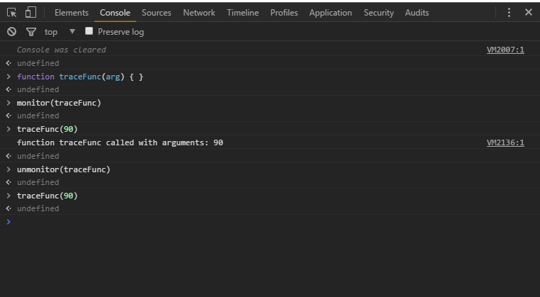Image resolution: width=540 pixels, height=297 pixels.
Task: Open the Audits tab
Action: pos(417,13)
